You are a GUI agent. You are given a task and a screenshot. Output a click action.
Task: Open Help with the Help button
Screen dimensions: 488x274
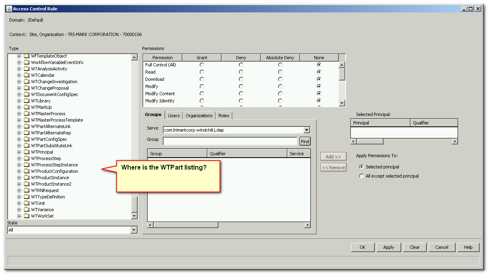pos(468,247)
